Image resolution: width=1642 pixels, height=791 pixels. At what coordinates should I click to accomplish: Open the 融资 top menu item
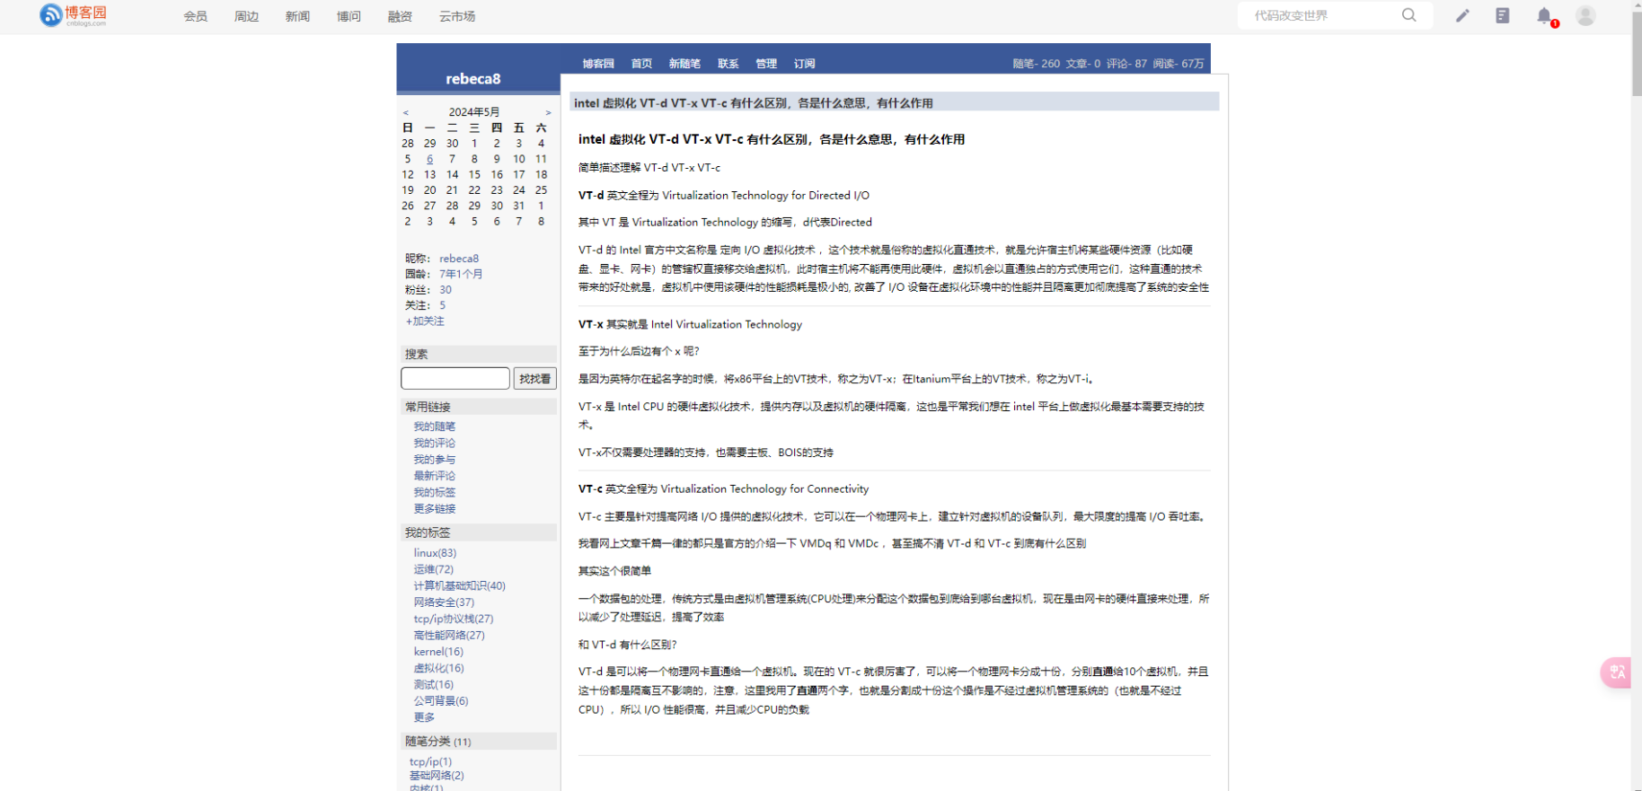coord(400,16)
